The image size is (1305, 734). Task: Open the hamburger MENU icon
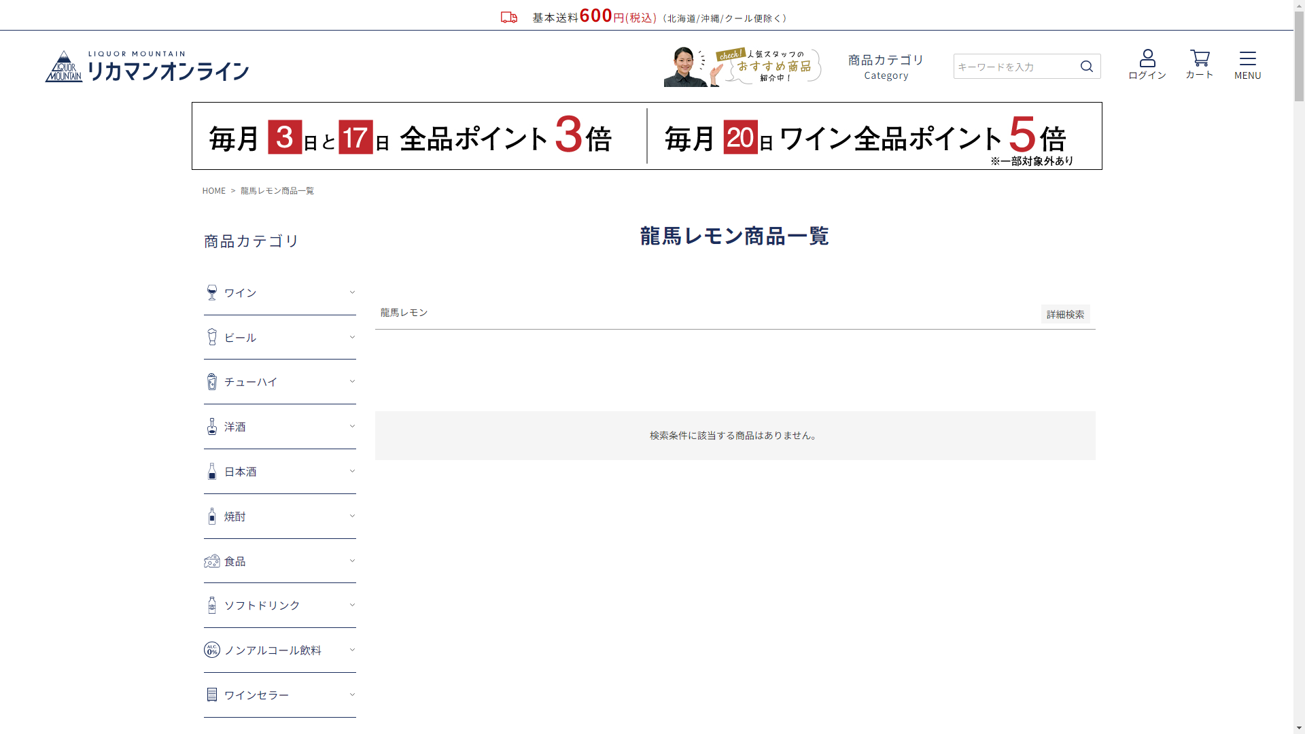(x=1247, y=58)
